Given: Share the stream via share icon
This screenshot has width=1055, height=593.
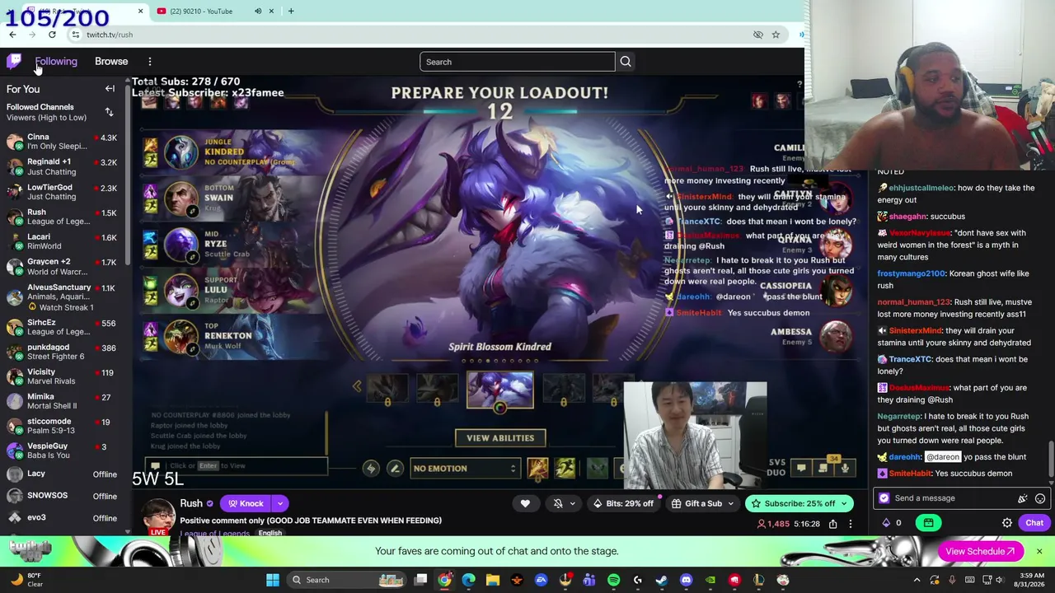Looking at the screenshot, I should pyautogui.click(x=833, y=524).
